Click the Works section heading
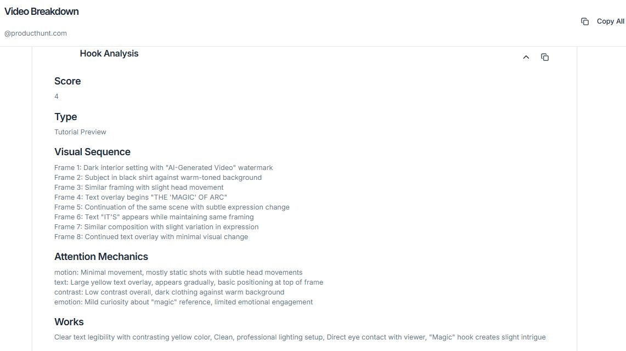Screen dimensions: 626x351 coord(69,321)
